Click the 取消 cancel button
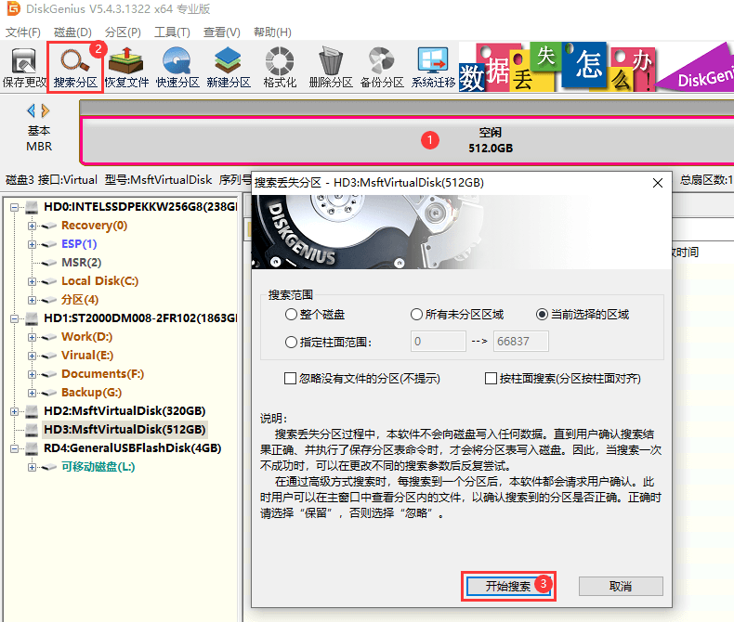 point(621,586)
